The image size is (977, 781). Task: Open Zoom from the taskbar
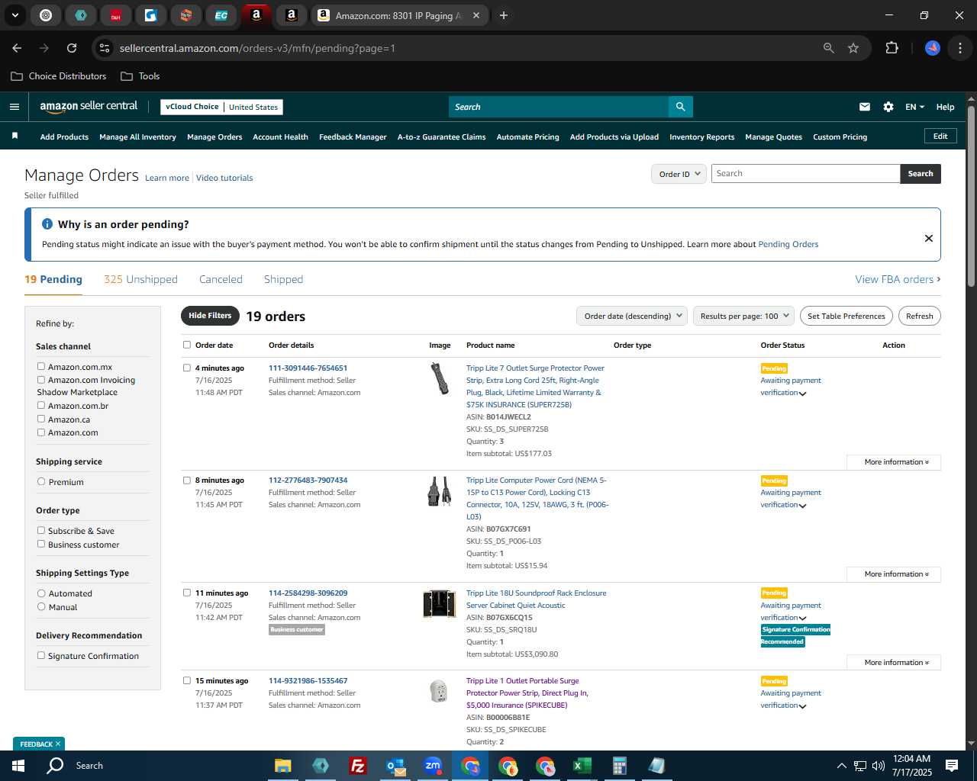tap(433, 766)
